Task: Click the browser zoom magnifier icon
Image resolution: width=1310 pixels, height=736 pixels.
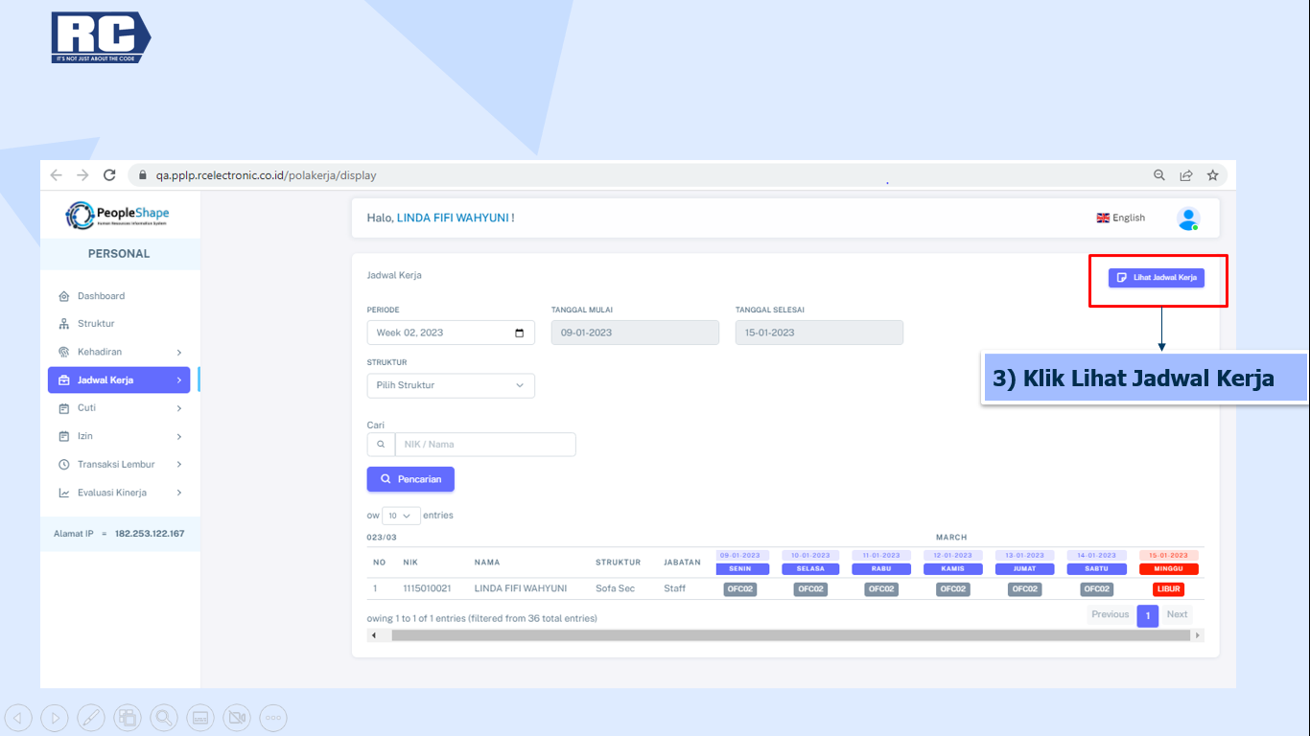Action: click(x=1159, y=175)
